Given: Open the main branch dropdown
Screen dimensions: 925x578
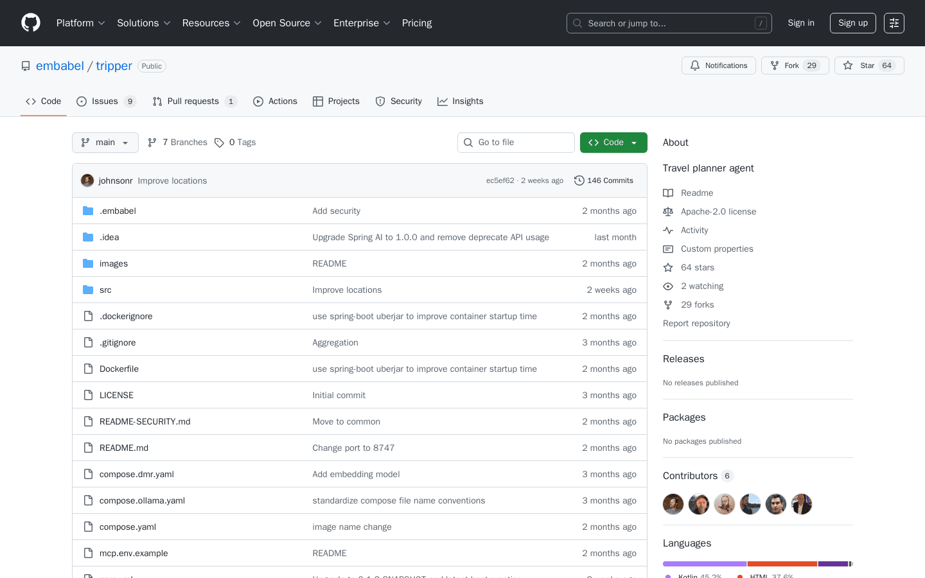Looking at the screenshot, I should click(x=105, y=142).
